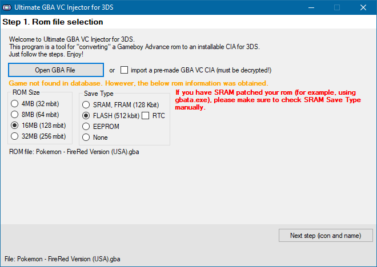377x267 pixels.
Task: Click the maximize window icon
Action: click(337, 7)
